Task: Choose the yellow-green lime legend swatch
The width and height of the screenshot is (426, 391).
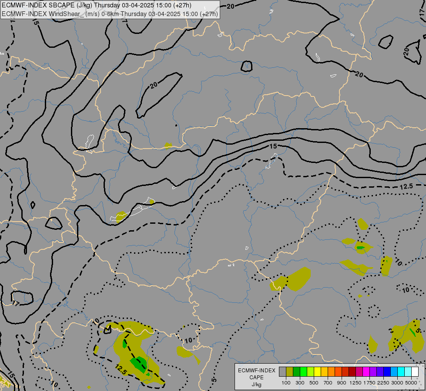Action: pyautogui.click(x=310, y=372)
